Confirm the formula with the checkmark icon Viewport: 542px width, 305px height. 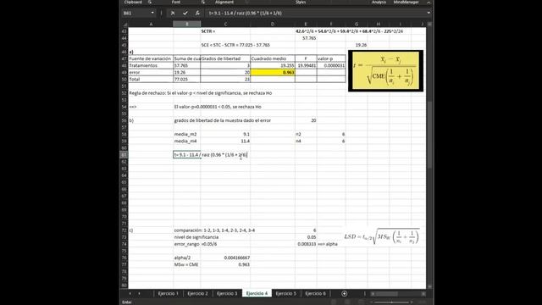(185, 14)
